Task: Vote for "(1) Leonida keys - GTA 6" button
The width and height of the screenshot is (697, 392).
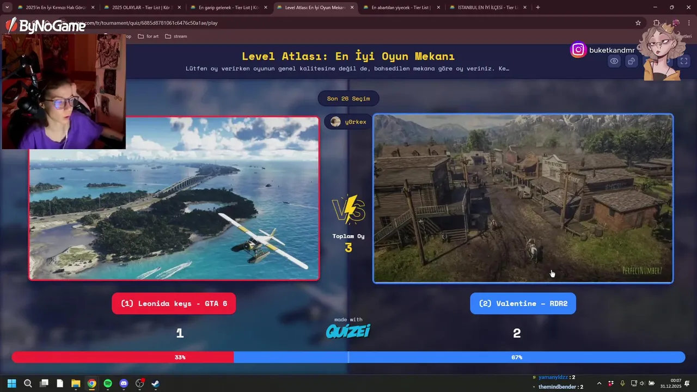Action: coord(174,303)
